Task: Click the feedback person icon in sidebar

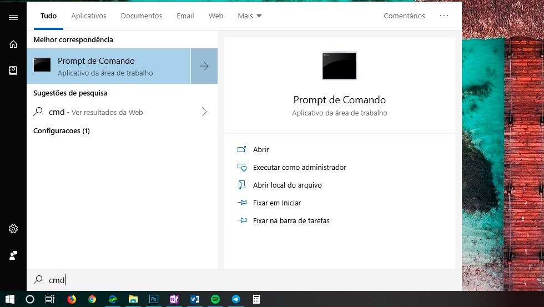Action: point(13,255)
